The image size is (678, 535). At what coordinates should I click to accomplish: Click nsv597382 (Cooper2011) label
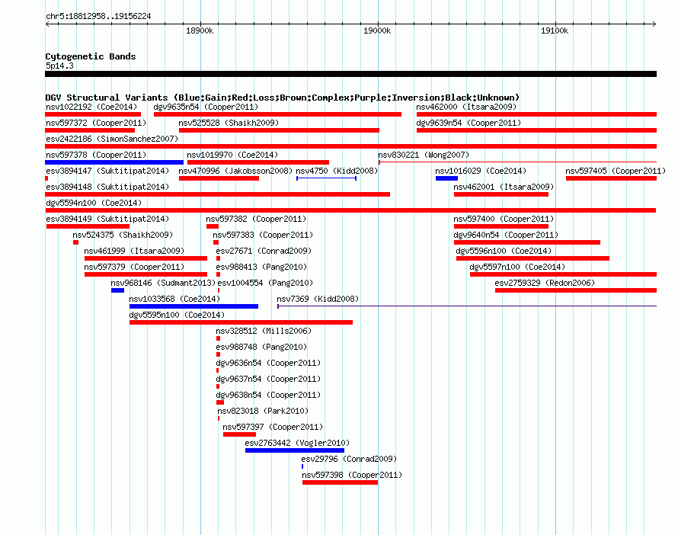[x=256, y=219]
